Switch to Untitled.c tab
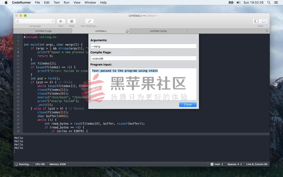 pos(101,31)
